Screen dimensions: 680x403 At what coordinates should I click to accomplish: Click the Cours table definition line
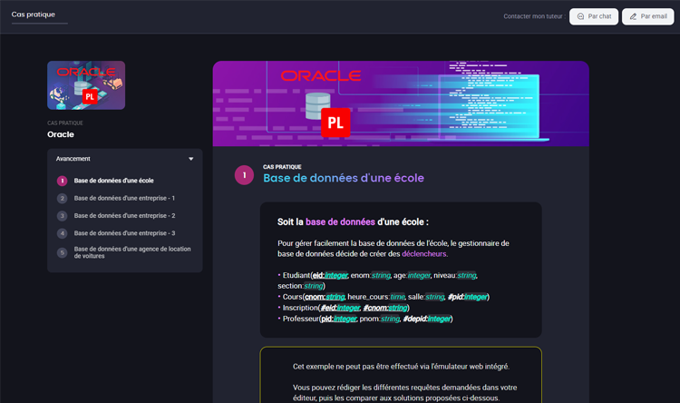pyautogui.click(x=384, y=297)
